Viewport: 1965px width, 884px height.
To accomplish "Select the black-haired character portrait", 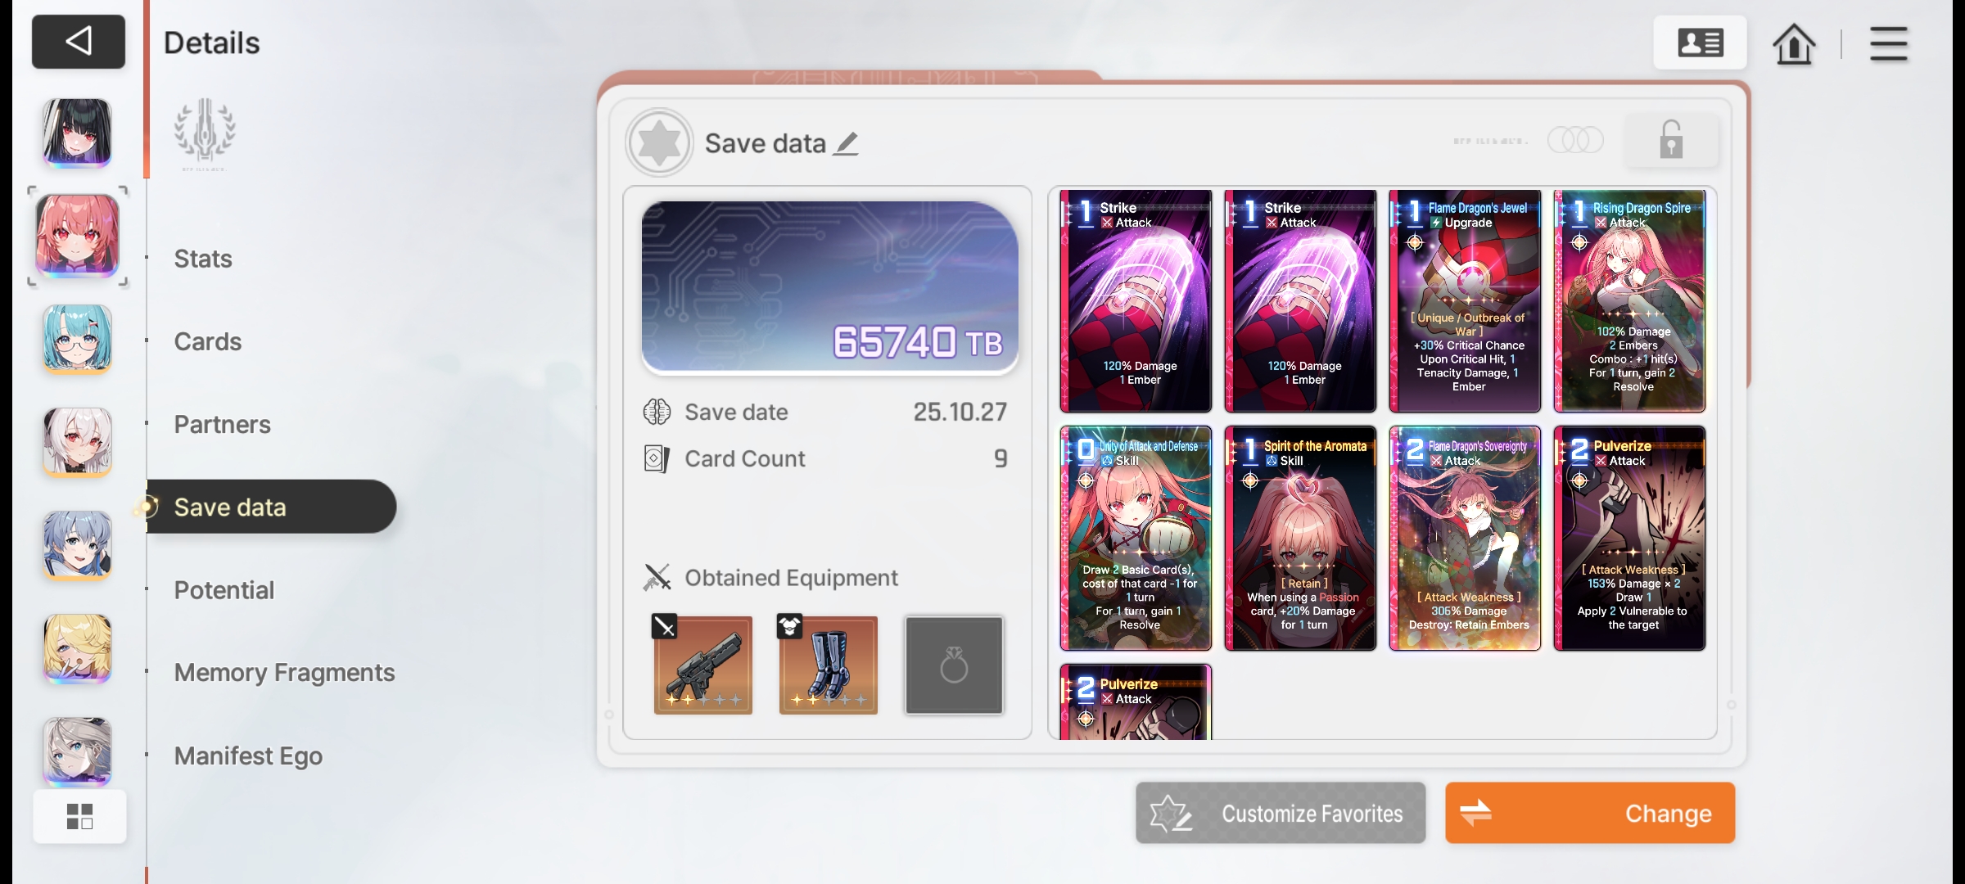I will (x=77, y=133).
